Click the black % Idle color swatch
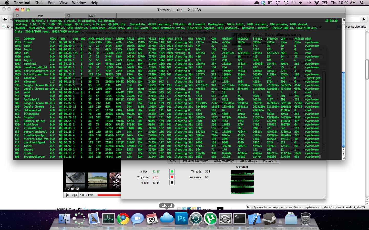The height and width of the screenshot is (230, 369). (172, 182)
